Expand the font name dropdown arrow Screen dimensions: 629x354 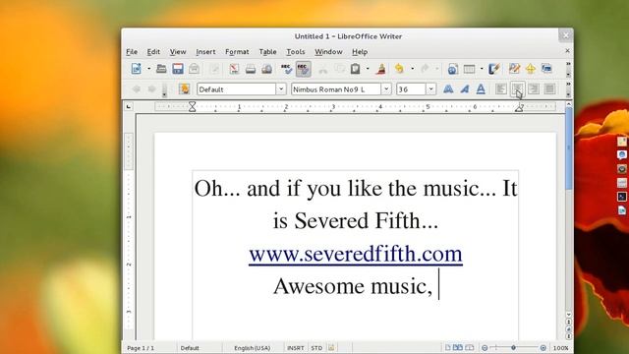386,89
